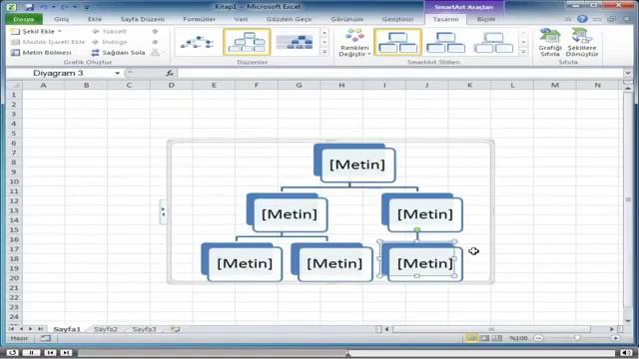
Task: Mute the video player speaker icon
Action: (x=626, y=352)
